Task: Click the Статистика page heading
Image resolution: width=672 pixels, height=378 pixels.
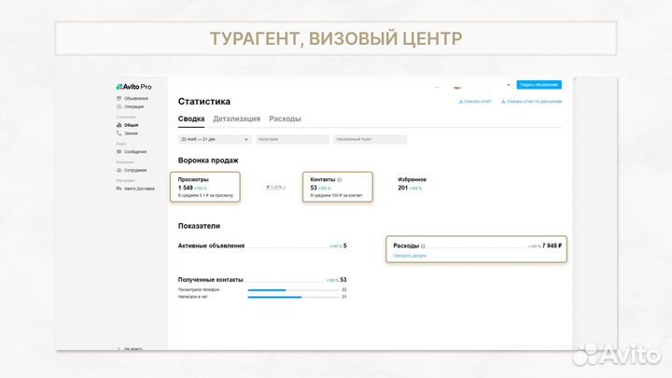Action: [204, 102]
